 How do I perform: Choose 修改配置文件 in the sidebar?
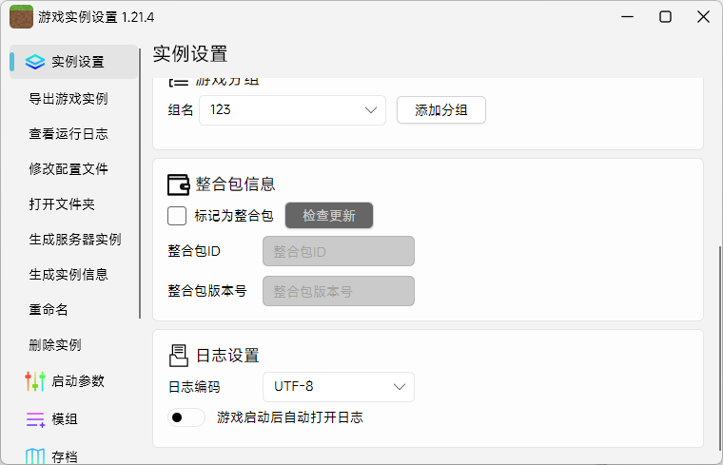coord(68,169)
